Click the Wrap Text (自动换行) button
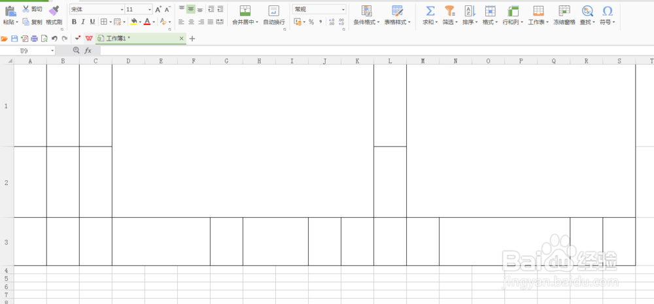The width and height of the screenshot is (654, 304). (274, 16)
